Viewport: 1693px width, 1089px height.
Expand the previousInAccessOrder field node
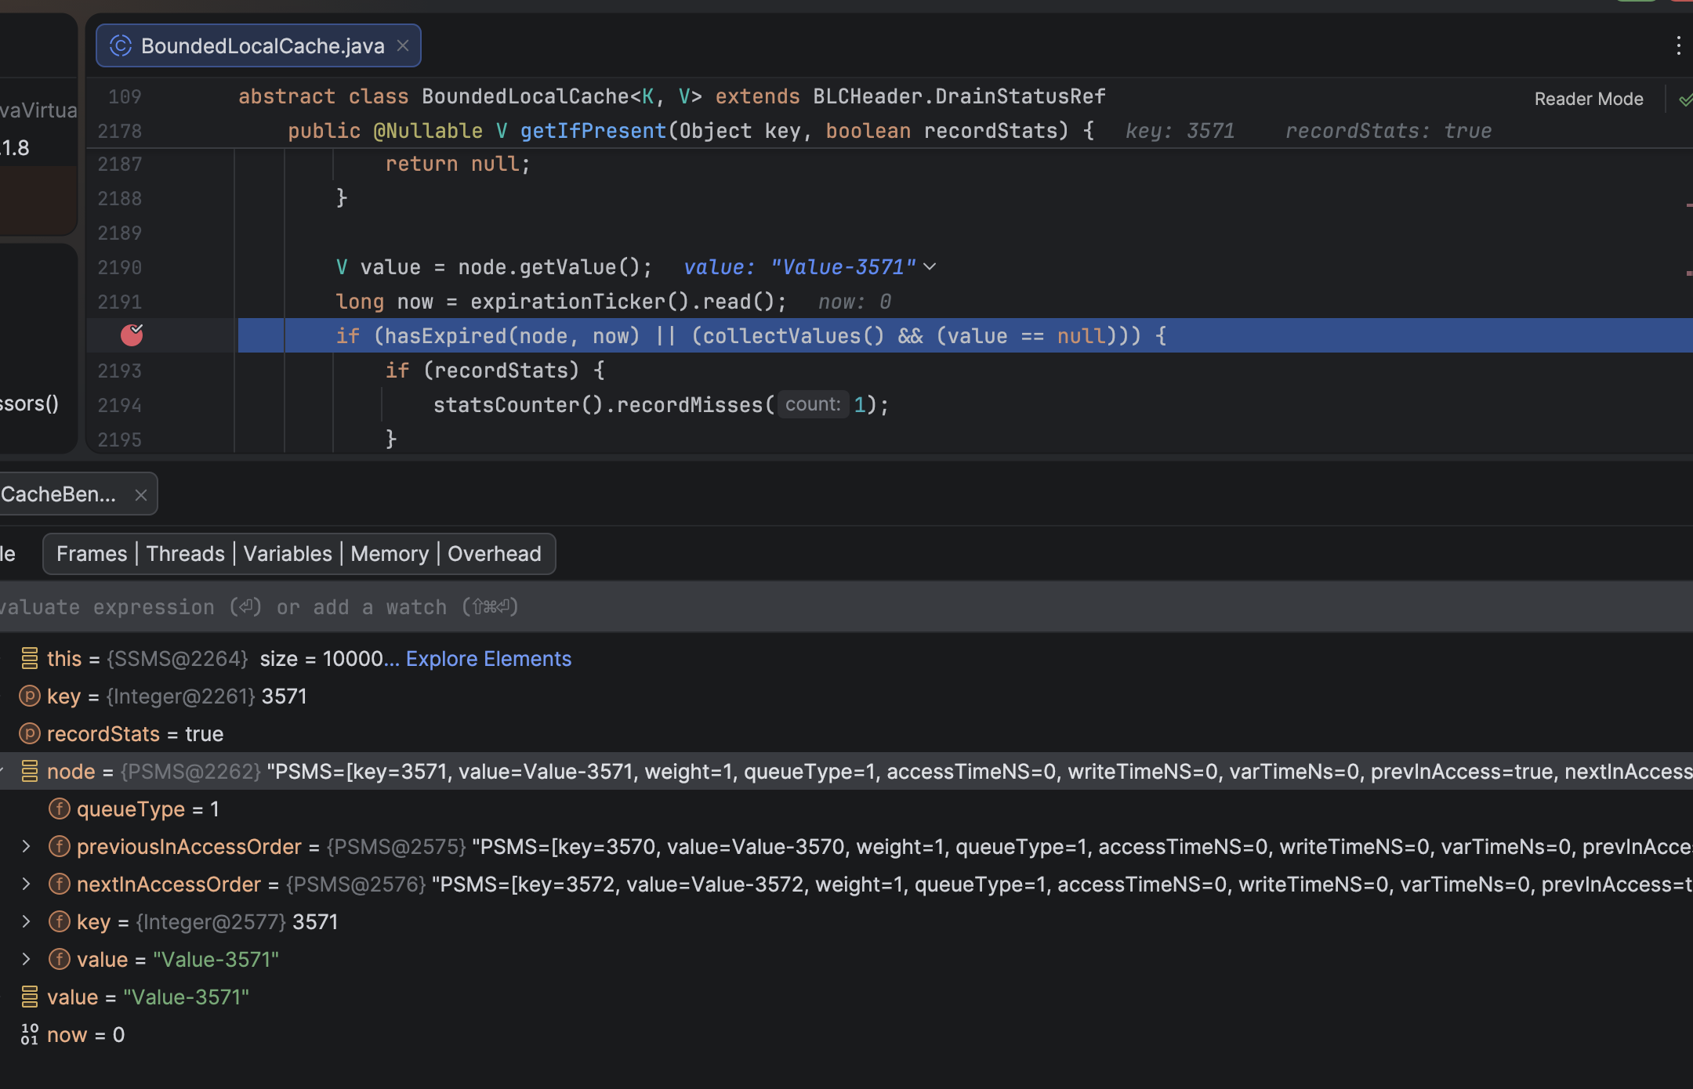26,846
